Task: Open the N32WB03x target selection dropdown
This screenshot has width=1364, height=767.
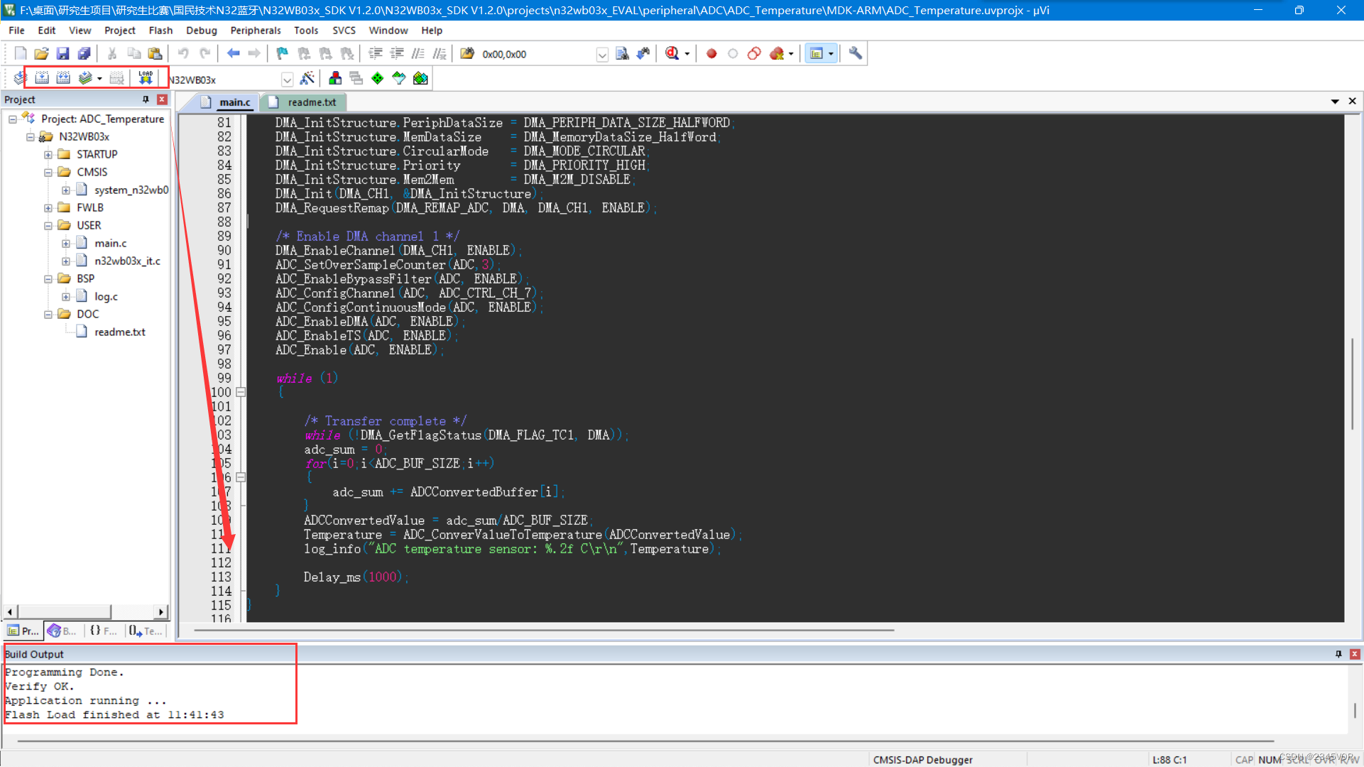Action: 287,79
